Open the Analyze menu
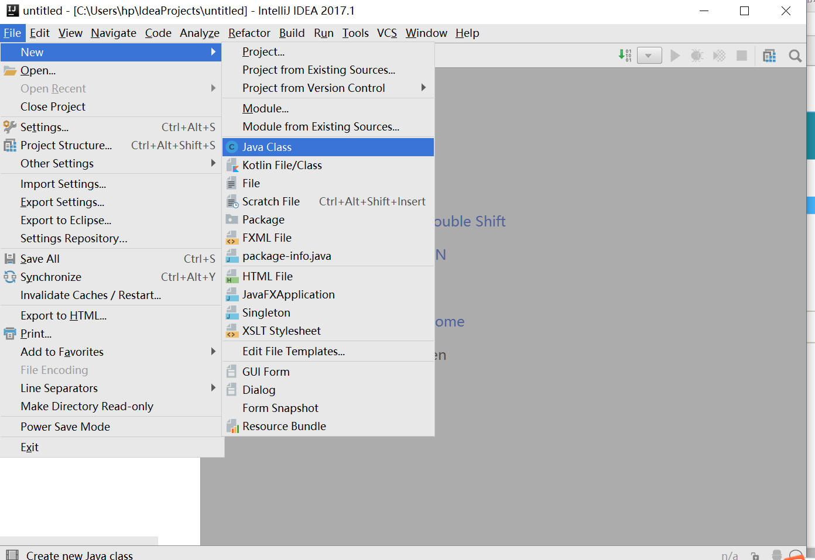815x560 pixels. 200,33
